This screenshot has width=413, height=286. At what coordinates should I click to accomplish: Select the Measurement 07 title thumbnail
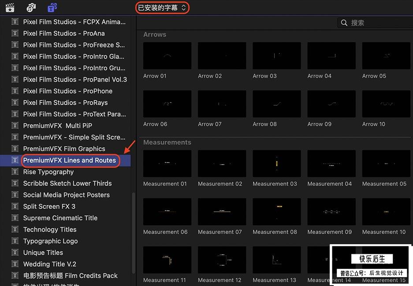(x=222, y=212)
